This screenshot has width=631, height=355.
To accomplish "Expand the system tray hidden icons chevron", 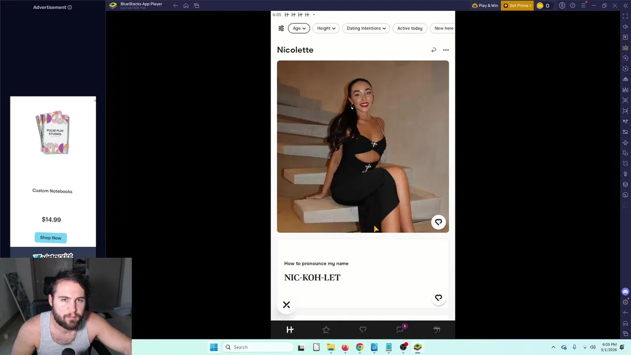I will 553,347.
